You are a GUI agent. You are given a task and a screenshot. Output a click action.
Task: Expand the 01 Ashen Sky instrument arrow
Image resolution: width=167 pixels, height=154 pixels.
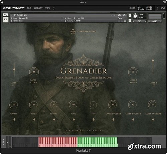tap(12, 15)
